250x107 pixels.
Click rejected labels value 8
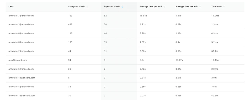105,60
